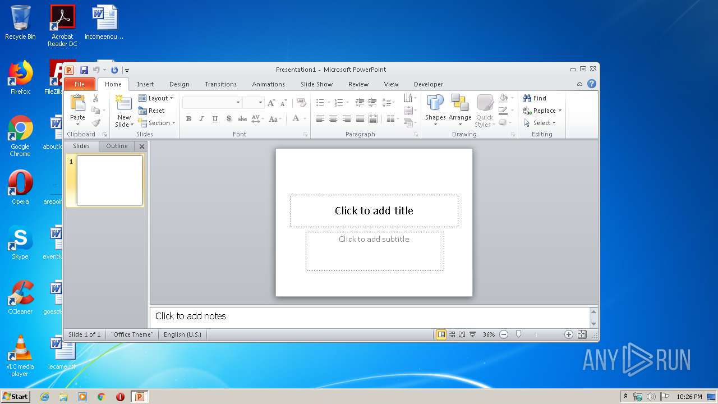This screenshot has width=718, height=404.
Task: Open the Arrange menu
Action: (x=460, y=111)
